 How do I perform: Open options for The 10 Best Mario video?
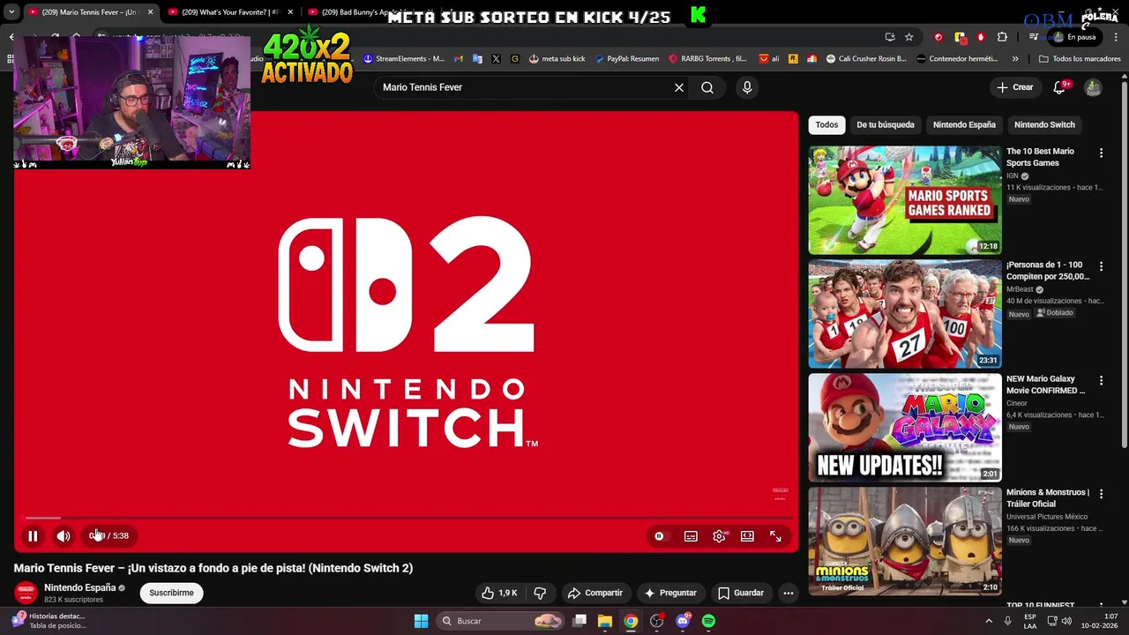[1101, 153]
